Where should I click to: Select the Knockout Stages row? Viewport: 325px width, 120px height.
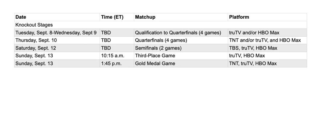(161, 25)
